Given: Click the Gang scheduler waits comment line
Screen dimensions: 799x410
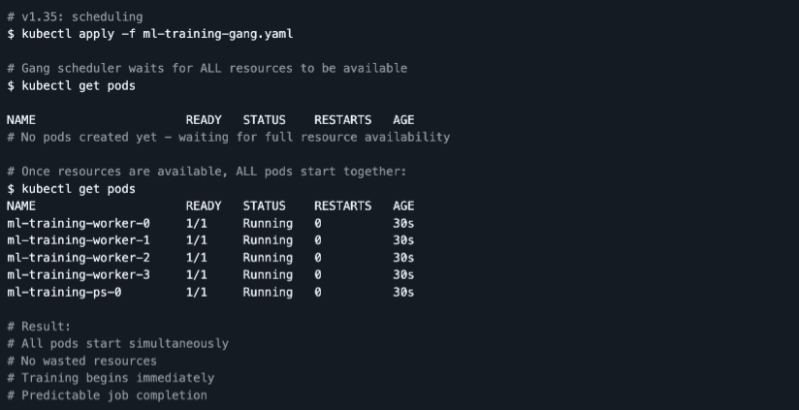Looking at the screenshot, I should pyautogui.click(x=207, y=68).
